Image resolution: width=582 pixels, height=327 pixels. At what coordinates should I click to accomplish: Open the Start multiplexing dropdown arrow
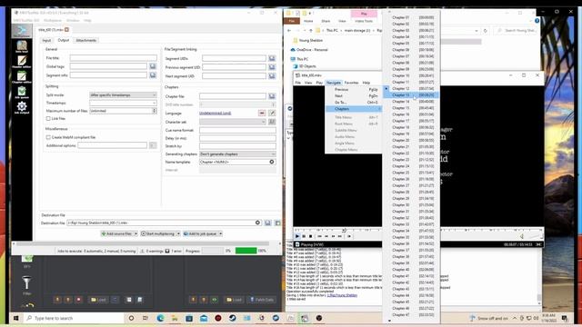point(178,233)
